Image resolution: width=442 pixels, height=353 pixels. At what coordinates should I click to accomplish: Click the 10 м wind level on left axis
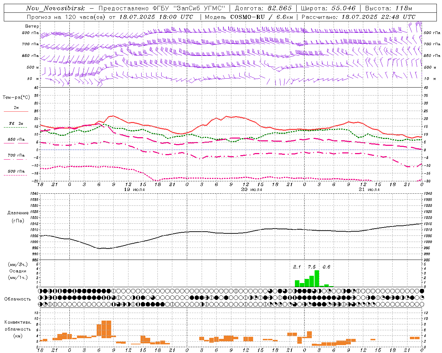[33, 79]
